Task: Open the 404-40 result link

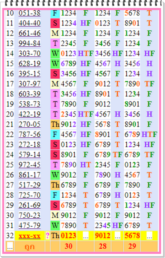Action: (29, 23)
